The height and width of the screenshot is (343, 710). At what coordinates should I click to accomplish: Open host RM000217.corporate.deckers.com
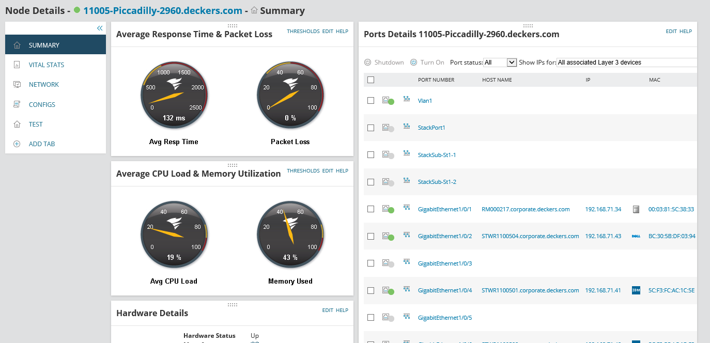tap(526, 209)
